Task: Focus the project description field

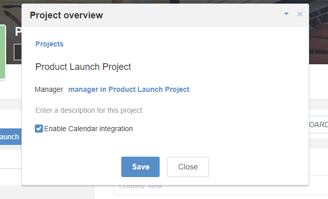Action: [x=89, y=110]
